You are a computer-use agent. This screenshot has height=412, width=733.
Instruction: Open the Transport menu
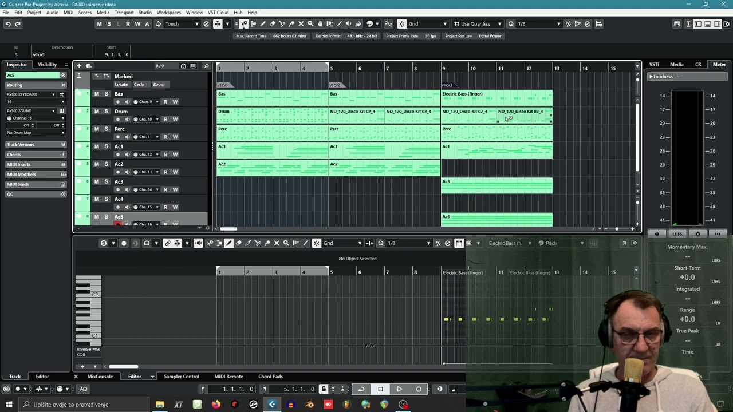click(x=124, y=13)
